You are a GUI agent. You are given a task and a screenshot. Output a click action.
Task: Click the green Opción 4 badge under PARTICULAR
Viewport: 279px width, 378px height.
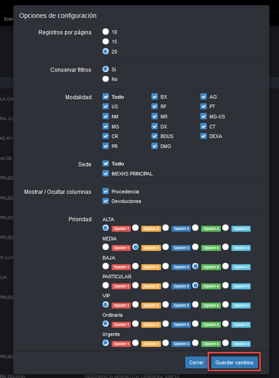pyautogui.click(x=211, y=286)
